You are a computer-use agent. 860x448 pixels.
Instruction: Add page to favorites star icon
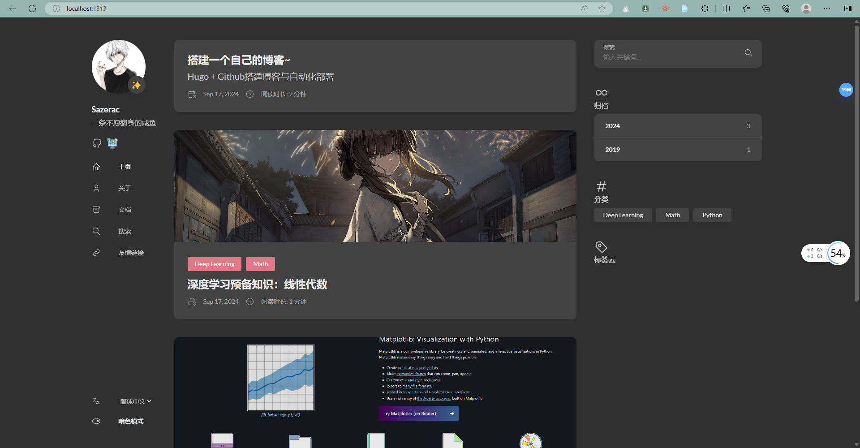(602, 9)
